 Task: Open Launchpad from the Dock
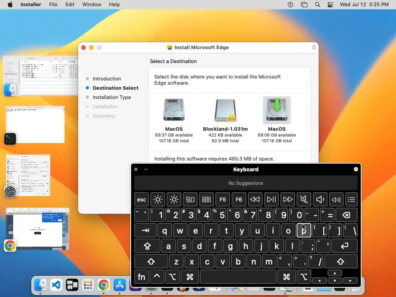tap(88, 285)
